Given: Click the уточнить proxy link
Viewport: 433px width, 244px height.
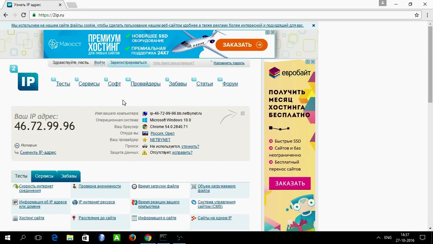Looking at the screenshot, I should coord(190,146).
